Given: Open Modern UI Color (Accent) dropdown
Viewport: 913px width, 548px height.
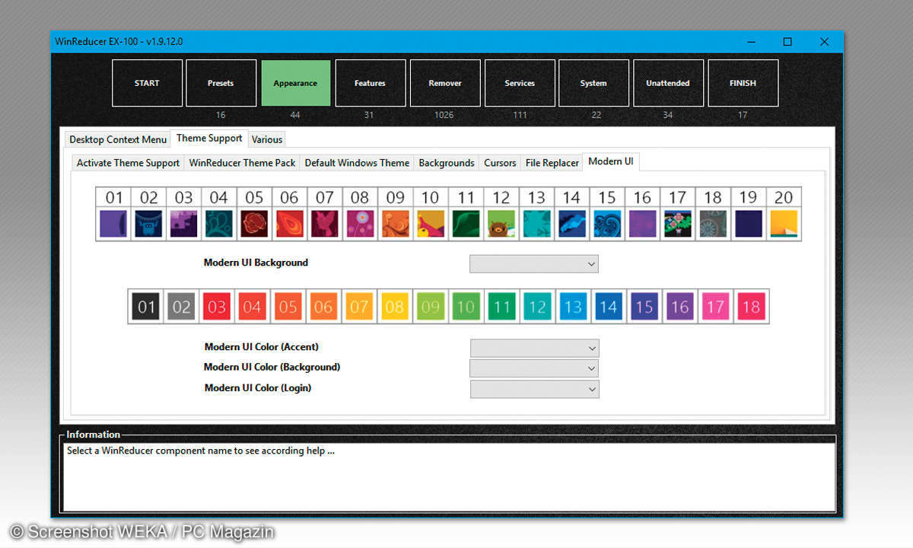Looking at the screenshot, I should click(535, 348).
